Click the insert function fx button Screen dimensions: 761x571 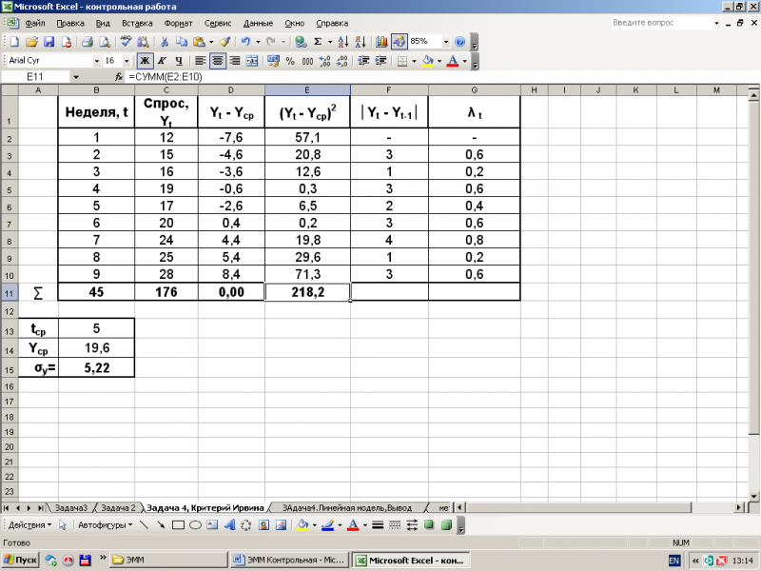pos(118,77)
